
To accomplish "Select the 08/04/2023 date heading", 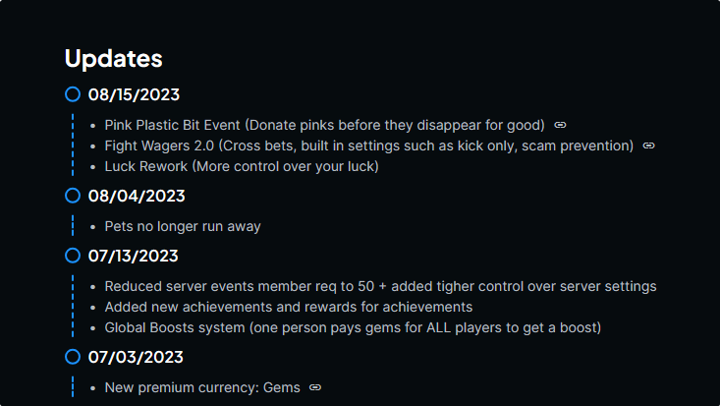I will [137, 196].
